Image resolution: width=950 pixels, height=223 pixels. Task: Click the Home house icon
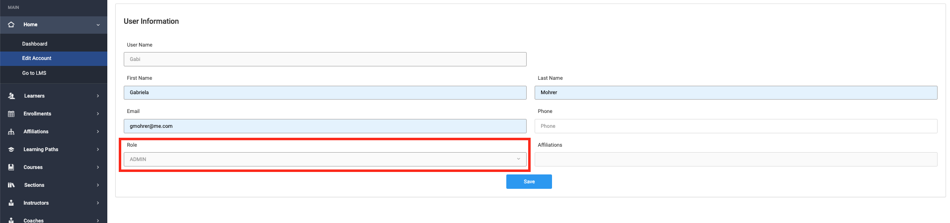click(11, 24)
